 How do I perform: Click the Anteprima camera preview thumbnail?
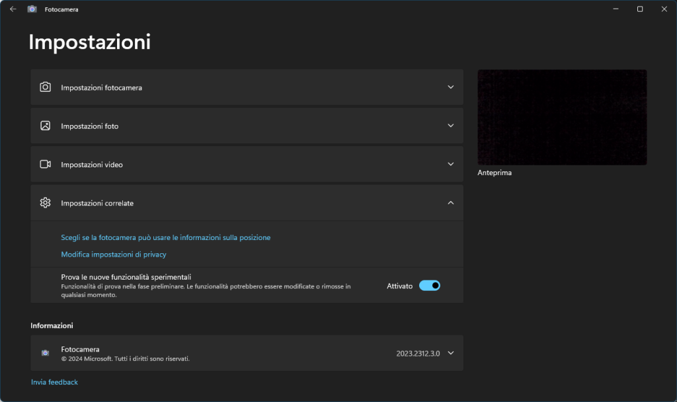click(562, 117)
